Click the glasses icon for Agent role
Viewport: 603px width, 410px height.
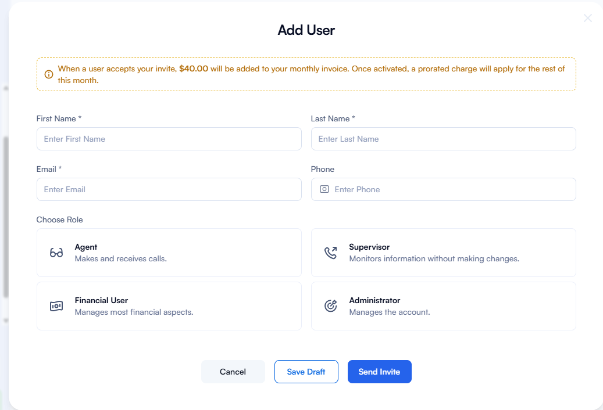coord(56,253)
